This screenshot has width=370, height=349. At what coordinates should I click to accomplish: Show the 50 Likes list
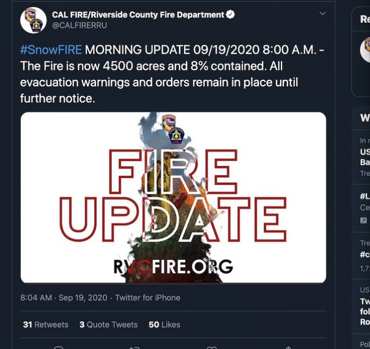click(164, 325)
